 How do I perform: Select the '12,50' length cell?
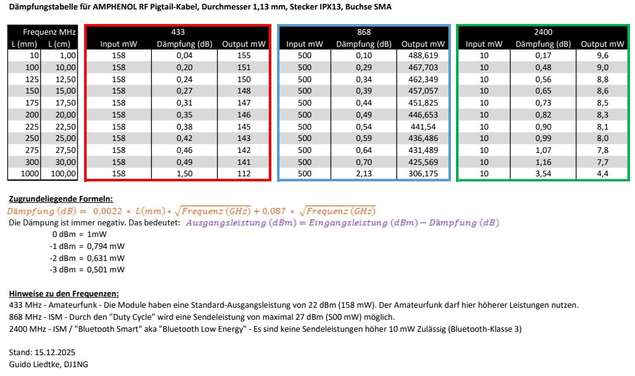[x=66, y=80]
